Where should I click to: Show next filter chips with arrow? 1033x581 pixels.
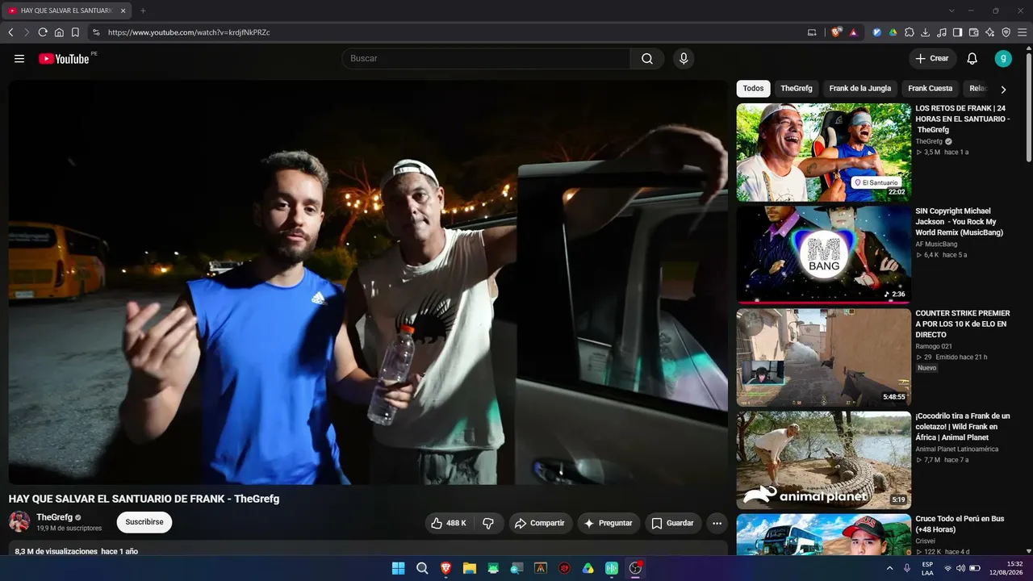click(x=1003, y=90)
